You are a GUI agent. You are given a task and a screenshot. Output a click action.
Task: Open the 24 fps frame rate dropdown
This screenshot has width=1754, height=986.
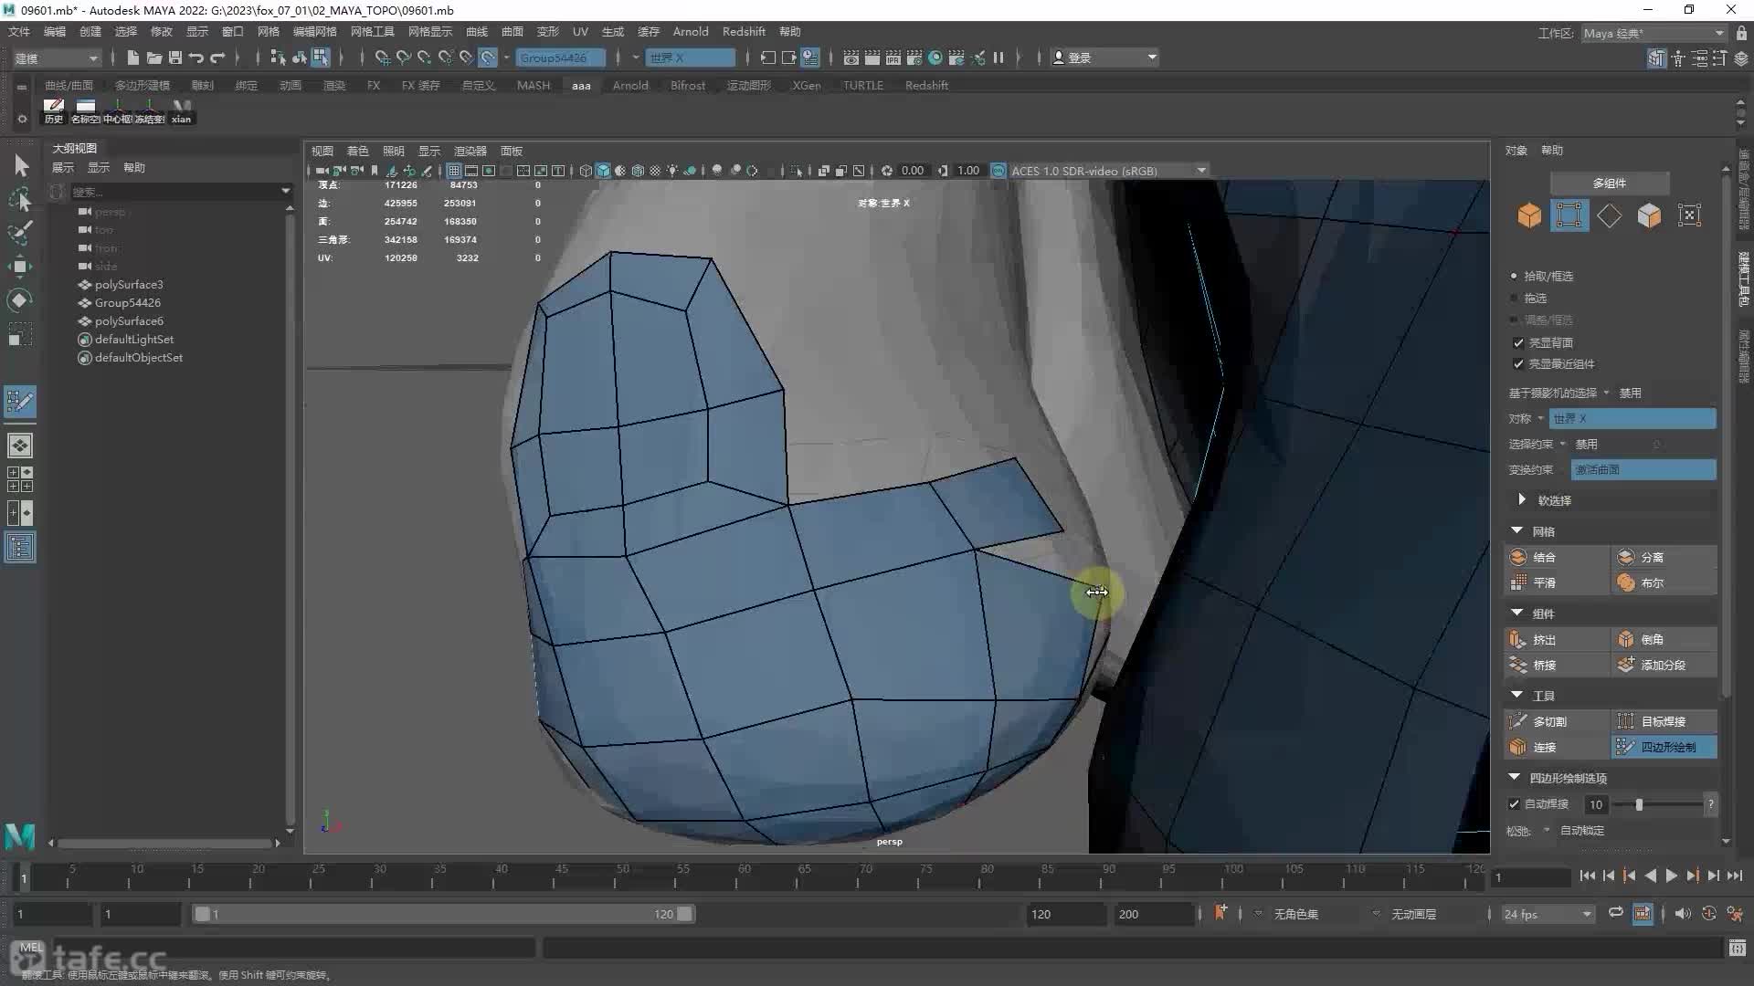[x=1548, y=914]
